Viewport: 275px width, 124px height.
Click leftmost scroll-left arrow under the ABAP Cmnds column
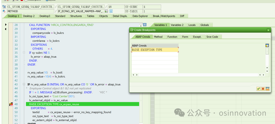133,75
